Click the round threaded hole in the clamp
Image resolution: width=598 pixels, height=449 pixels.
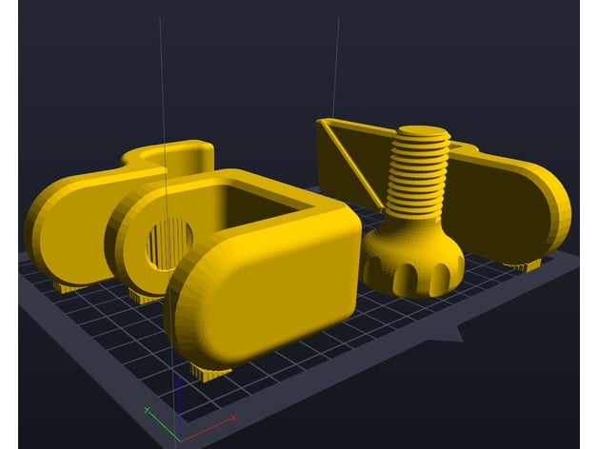tap(169, 244)
